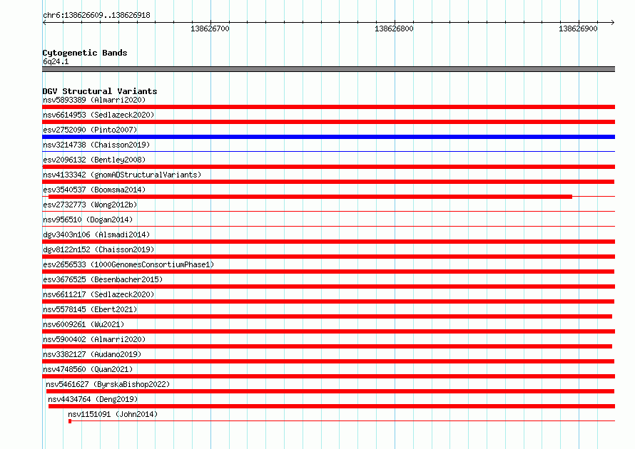This screenshot has width=635, height=449.
Task: Click the gray 6q24.1 cytogenetic band bar
Action: click(328, 69)
